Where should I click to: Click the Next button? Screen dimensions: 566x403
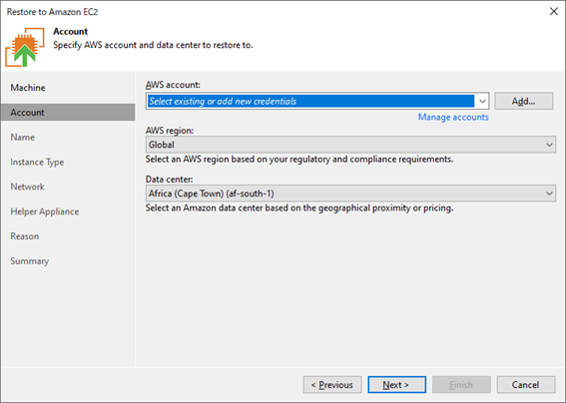pyautogui.click(x=396, y=385)
